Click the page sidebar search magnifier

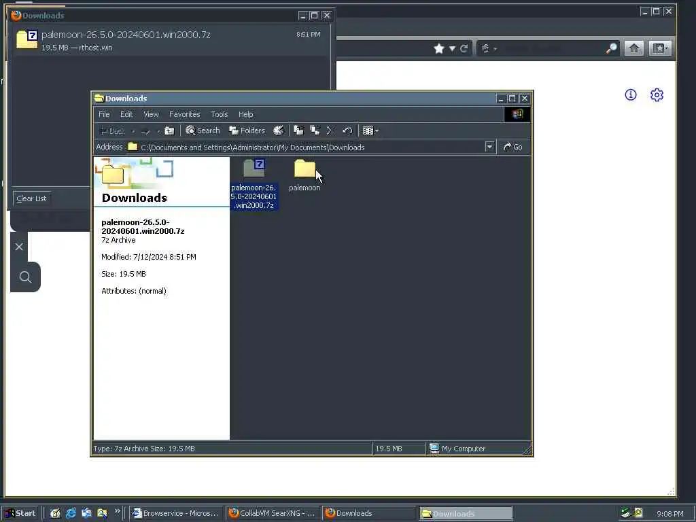pyautogui.click(x=25, y=277)
